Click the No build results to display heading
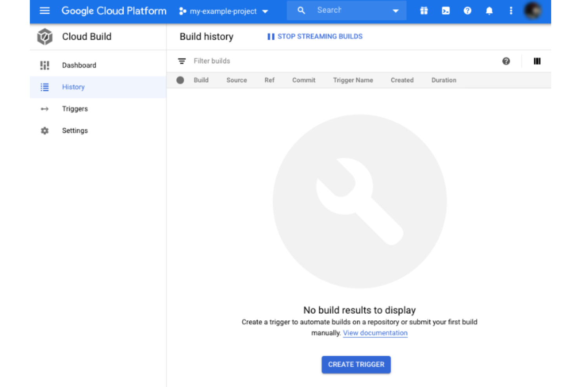 pos(359,310)
